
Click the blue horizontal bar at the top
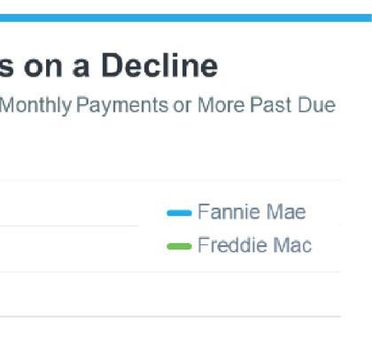pyautogui.click(x=186, y=18)
